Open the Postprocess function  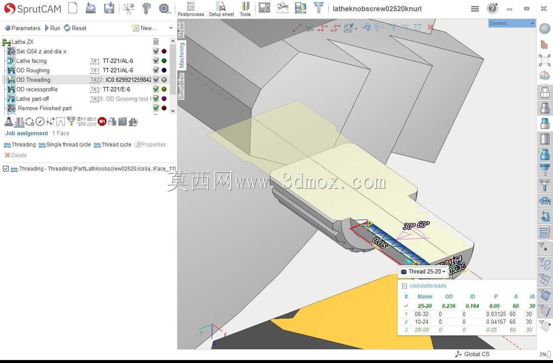(x=191, y=9)
